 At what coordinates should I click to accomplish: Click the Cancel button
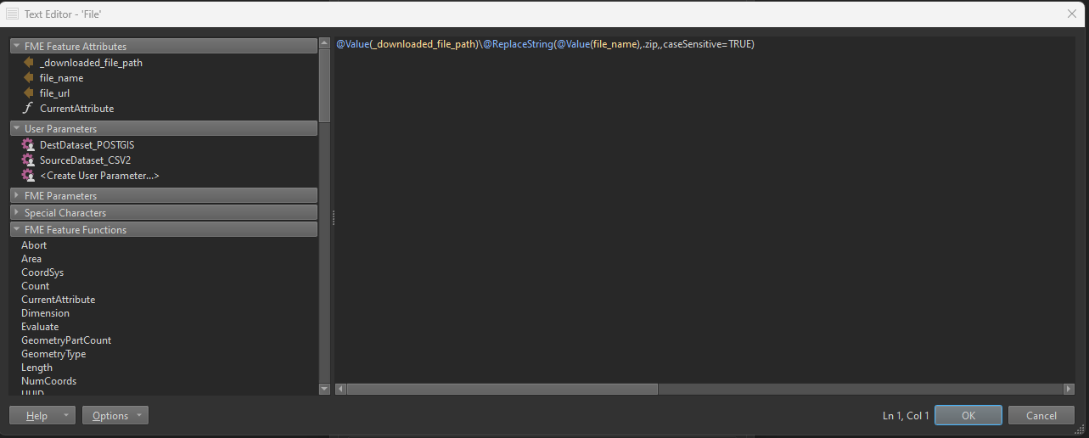[x=1041, y=416]
